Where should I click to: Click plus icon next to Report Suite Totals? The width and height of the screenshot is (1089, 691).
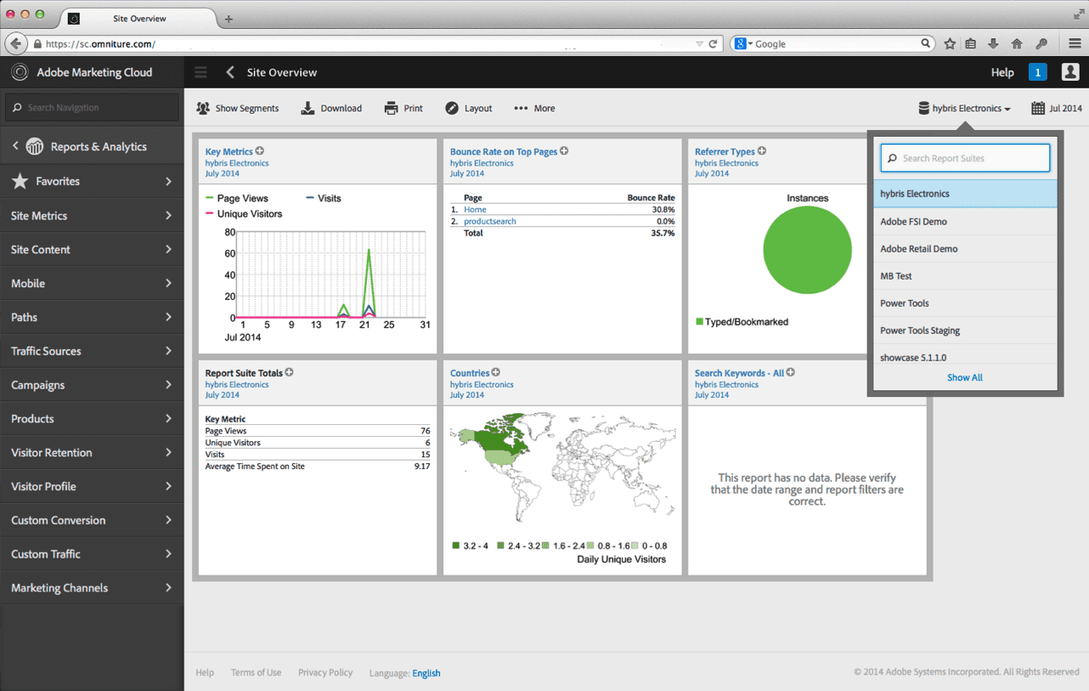(289, 372)
